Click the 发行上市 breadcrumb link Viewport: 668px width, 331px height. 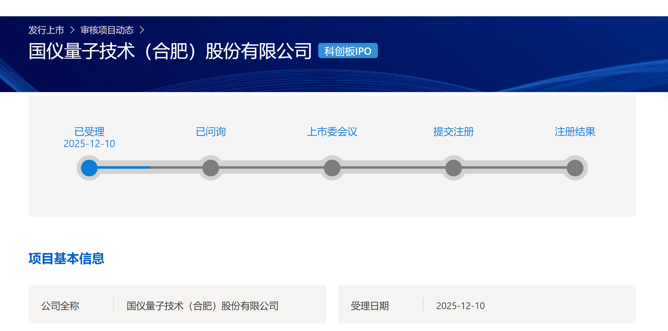point(46,30)
